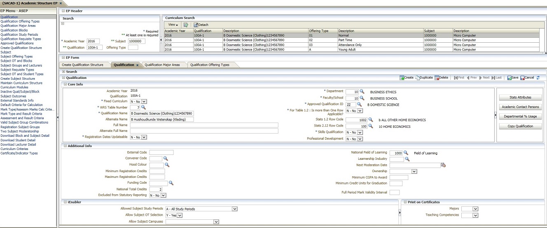Click the Create record icon
Viewport: 547px width, 228px height.
402,78
